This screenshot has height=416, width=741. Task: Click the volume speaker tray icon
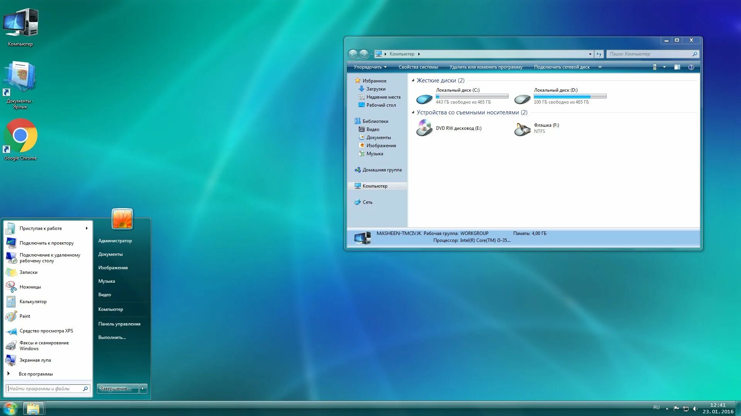coord(695,408)
